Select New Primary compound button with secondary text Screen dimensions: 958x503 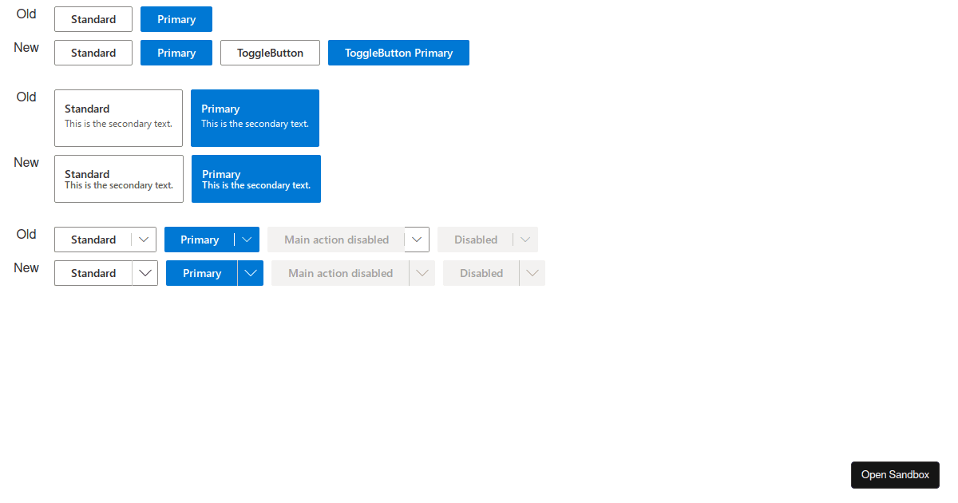[x=255, y=179]
